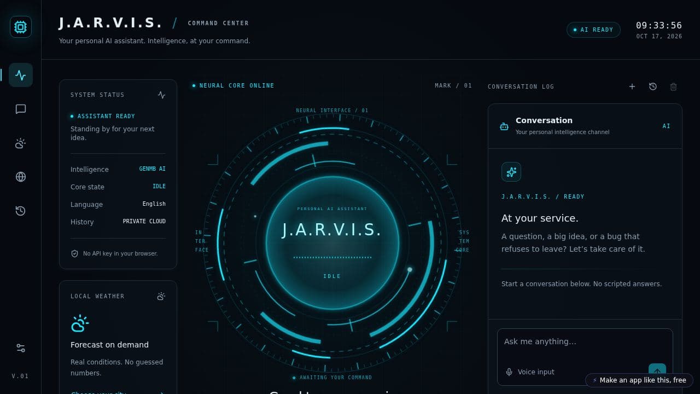This screenshot has width=700, height=394.
Task: Click the NEURAL INTERFACE / 01 label
Action: tap(332, 111)
